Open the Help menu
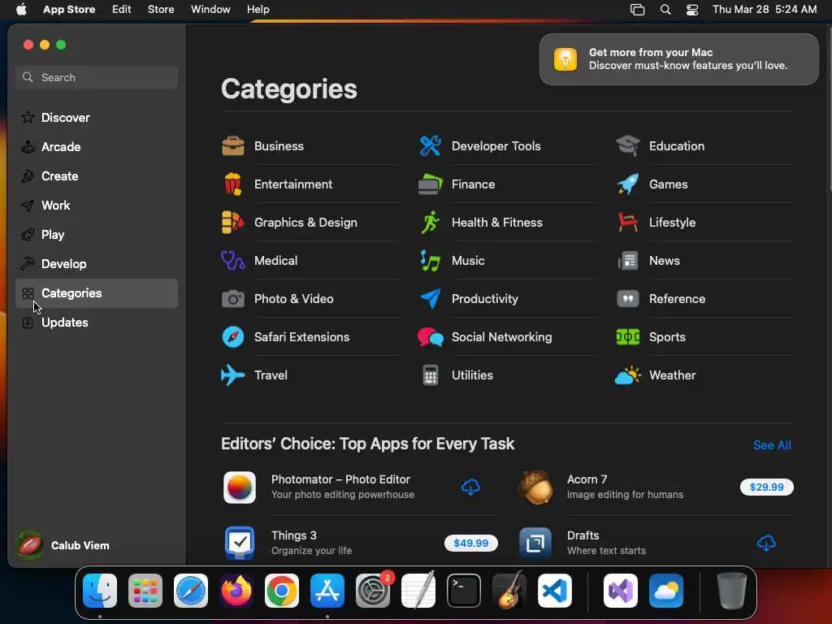The height and width of the screenshot is (624, 832). pos(258,10)
